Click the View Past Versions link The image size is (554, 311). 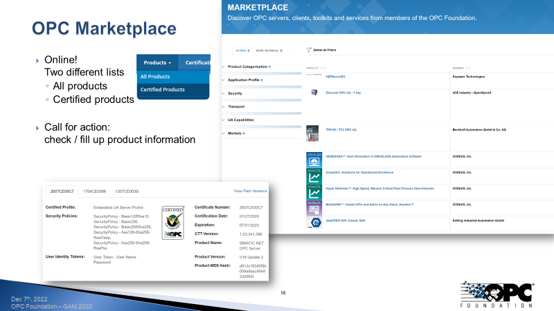click(x=250, y=191)
